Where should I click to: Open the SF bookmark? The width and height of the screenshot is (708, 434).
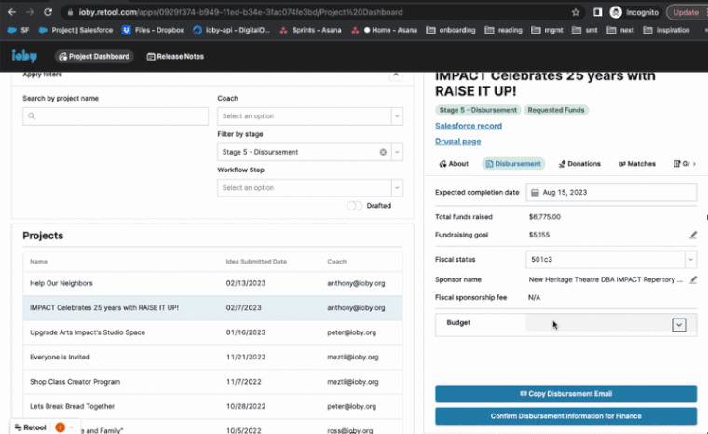[19, 30]
